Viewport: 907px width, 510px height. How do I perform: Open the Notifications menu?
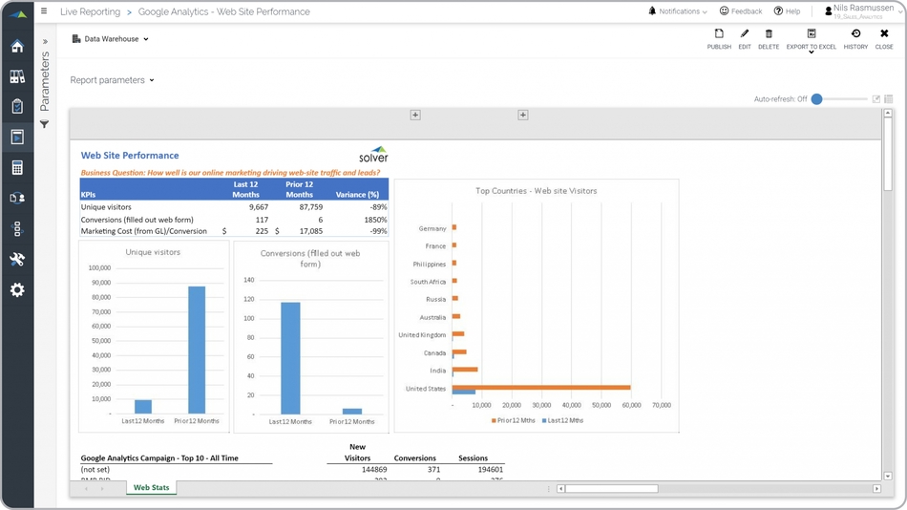tap(677, 11)
